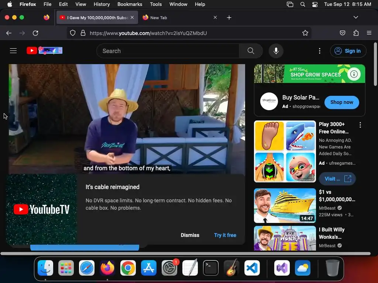
Task: Select the I Gave My 100,000,000th tab
Action: coord(97,18)
